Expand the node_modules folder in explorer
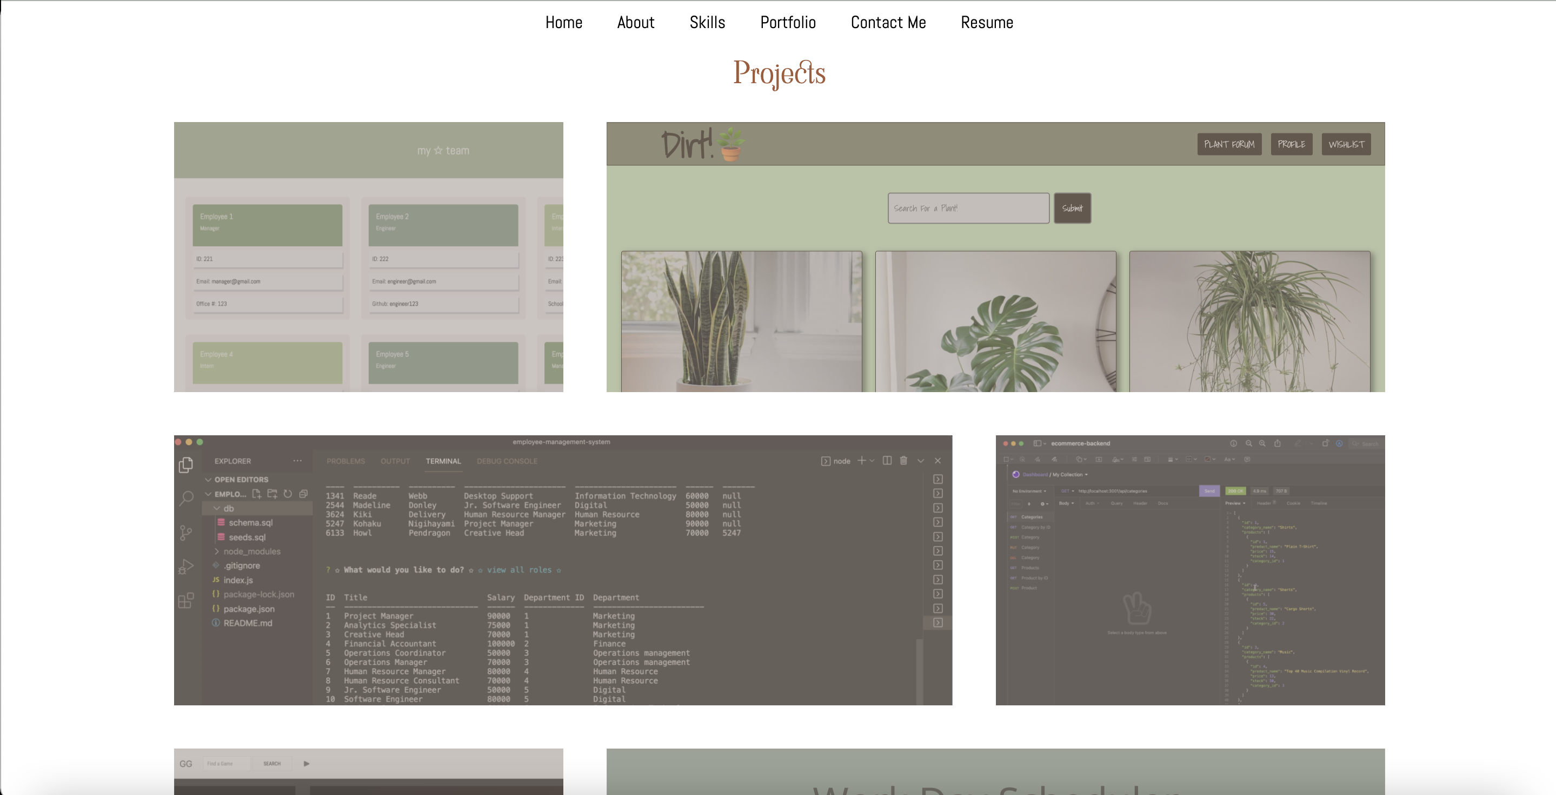Image resolution: width=1556 pixels, height=795 pixels. click(x=216, y=551)
